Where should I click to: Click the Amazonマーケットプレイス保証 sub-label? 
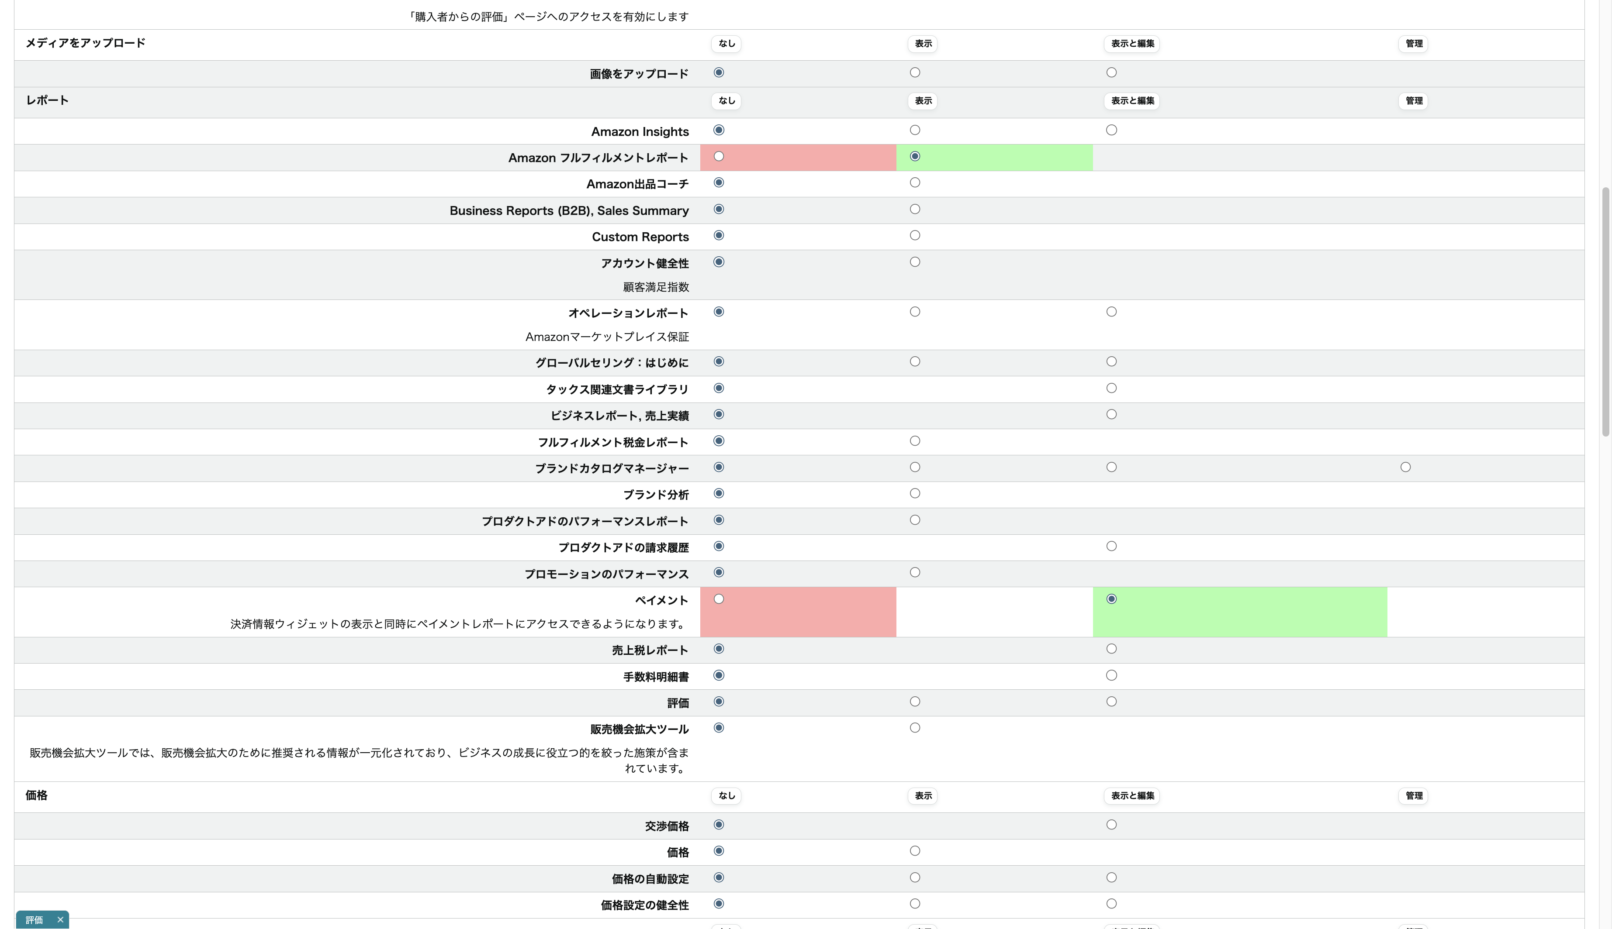coord(607,336)
